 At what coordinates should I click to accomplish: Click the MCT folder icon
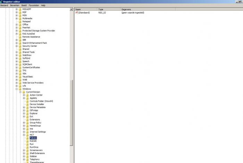(27, 135)
